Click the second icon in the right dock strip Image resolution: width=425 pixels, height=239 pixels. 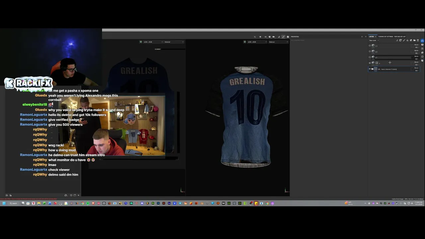tap(422, 45)
